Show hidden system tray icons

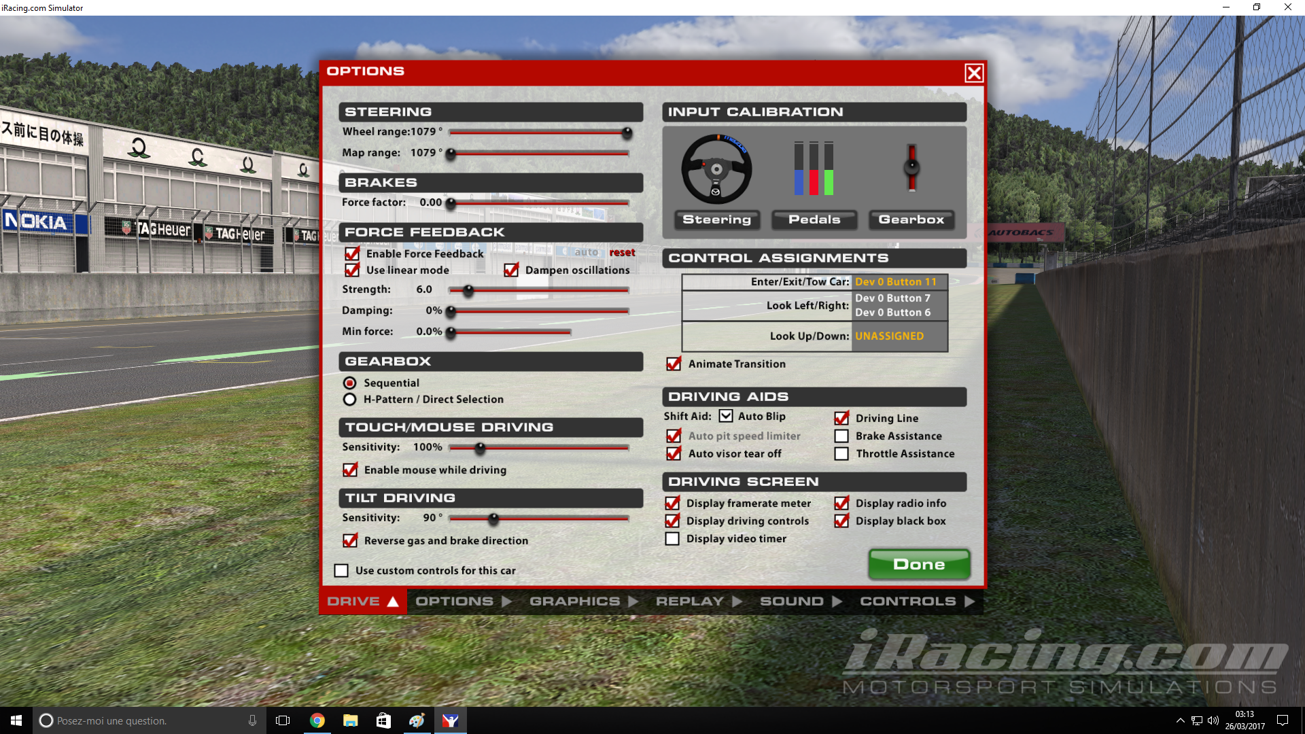(1180, 720)
